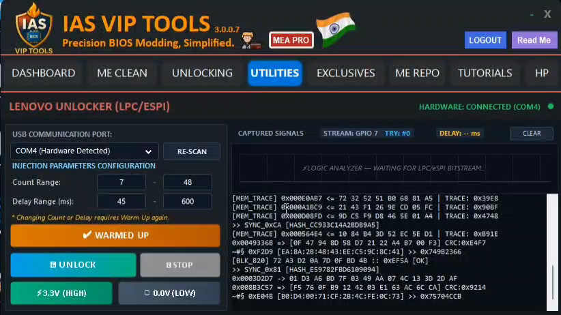Open the TUTORIALS tab
Viewport: 561px width, 315px height.
point(485,73)
